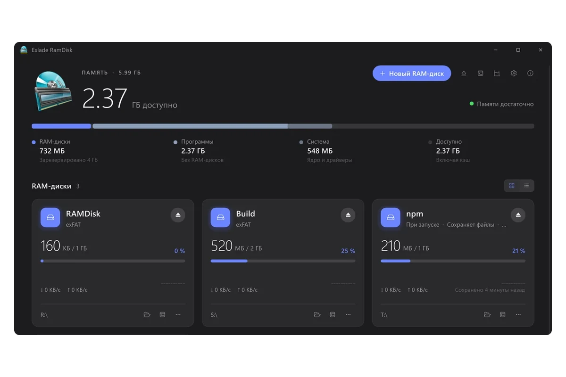The height and width of the screenshot is (377, 566).
Task: Open folder of T:\ drive
Action: click(487, 314)
